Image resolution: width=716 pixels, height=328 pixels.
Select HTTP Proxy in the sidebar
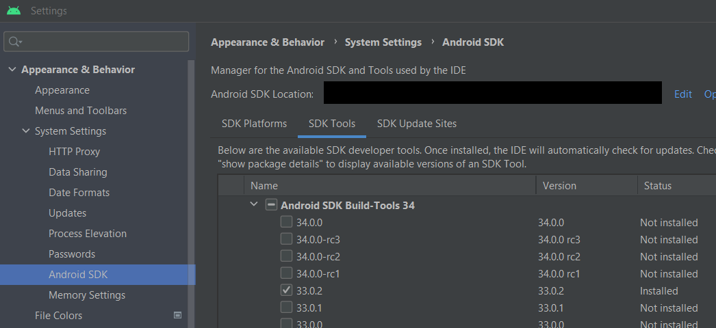tap(74, 152)
